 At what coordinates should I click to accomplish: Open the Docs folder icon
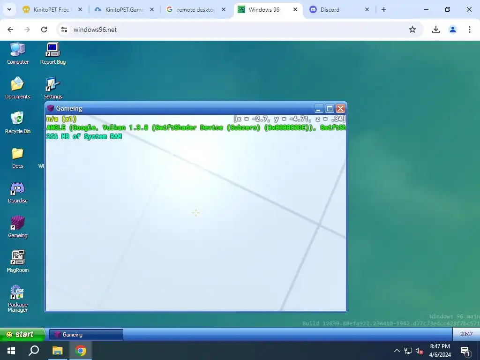pos(17,157)
